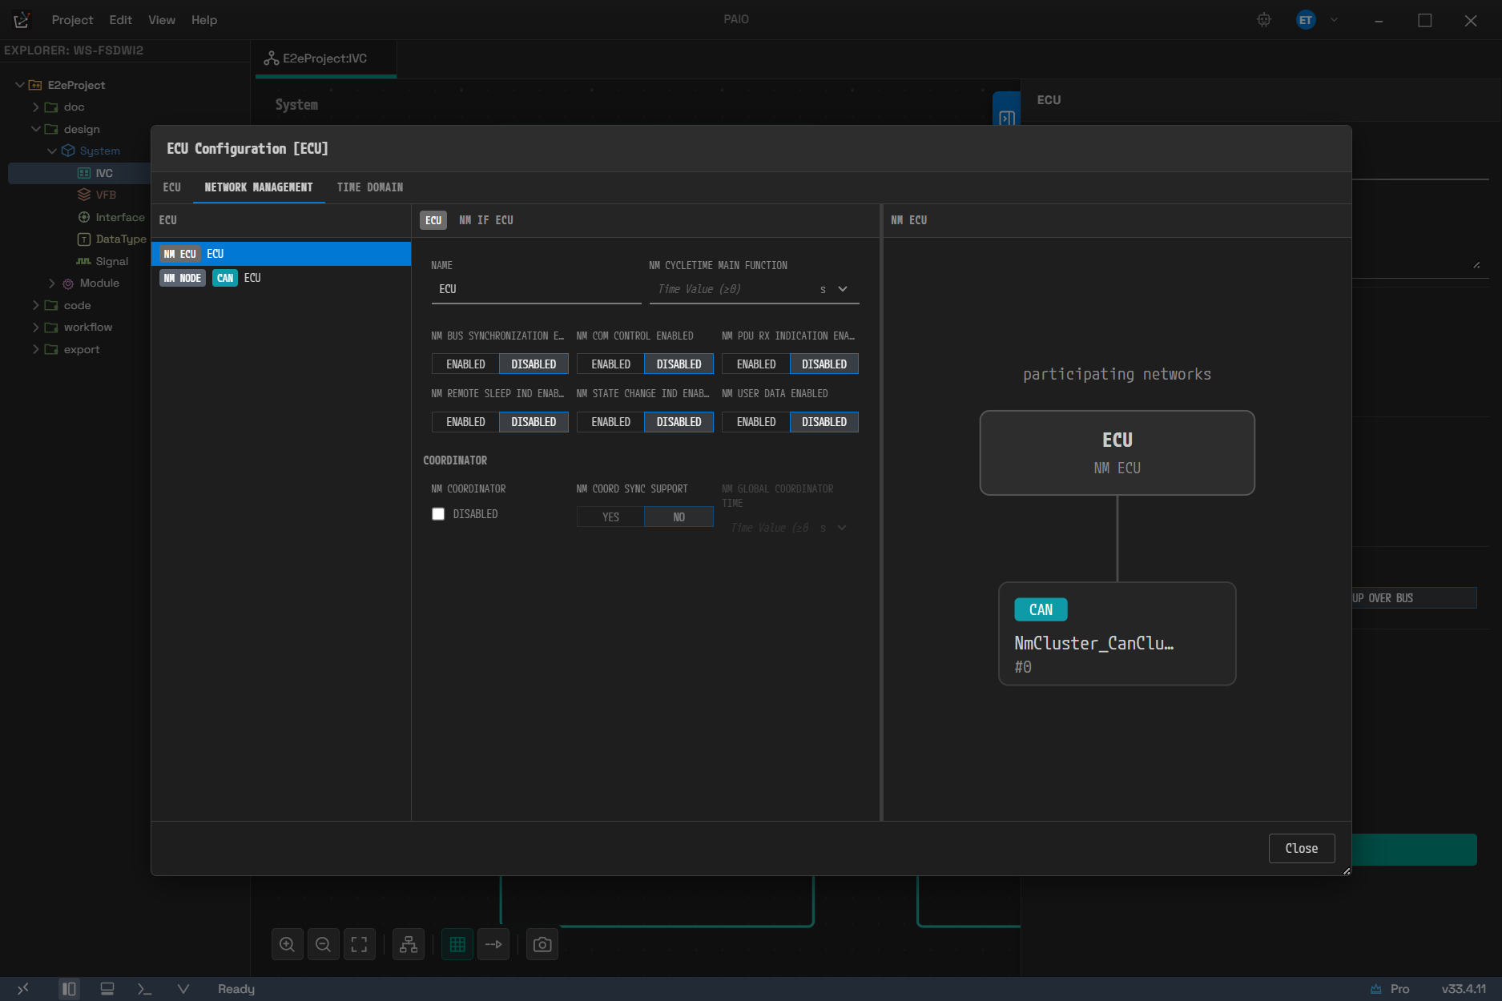Click the ECU NM ECU diagram box
The width and height of the screenshot is (1502, 1001).
1117,453
